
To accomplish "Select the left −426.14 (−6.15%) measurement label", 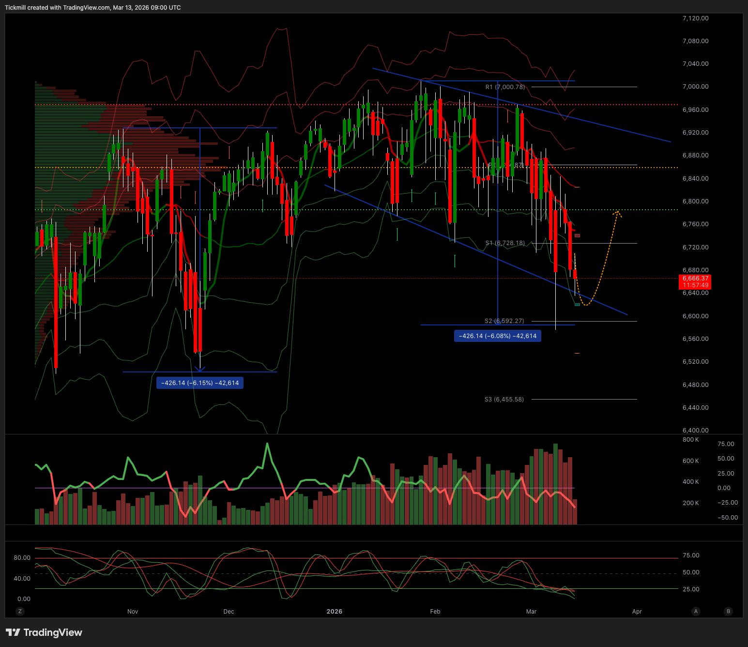I will pyautogui.click(x=200, y=383).
